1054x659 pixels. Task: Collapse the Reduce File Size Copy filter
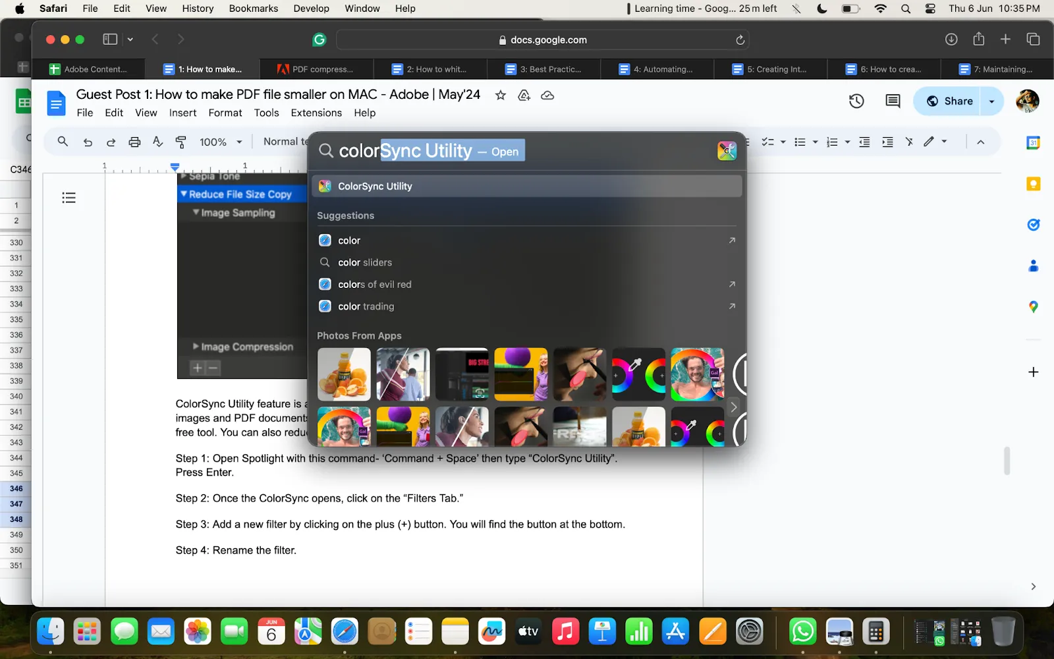[x=184, y=194]
